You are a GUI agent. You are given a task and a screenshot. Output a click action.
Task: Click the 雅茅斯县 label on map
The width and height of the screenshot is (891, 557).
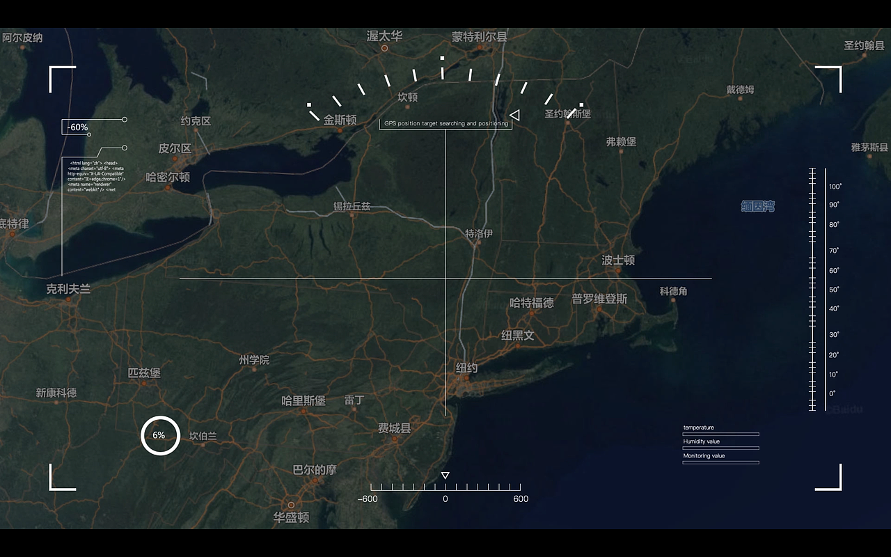point(869,147)
